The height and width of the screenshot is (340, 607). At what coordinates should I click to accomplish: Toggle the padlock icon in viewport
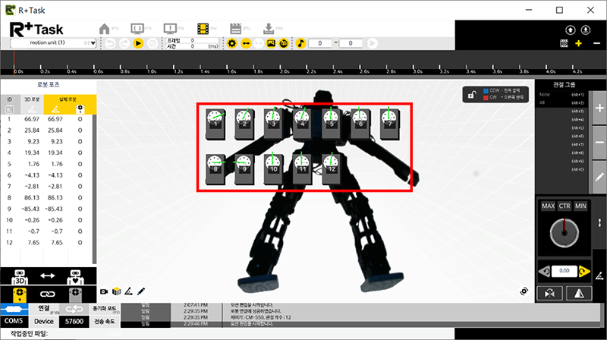472,94
